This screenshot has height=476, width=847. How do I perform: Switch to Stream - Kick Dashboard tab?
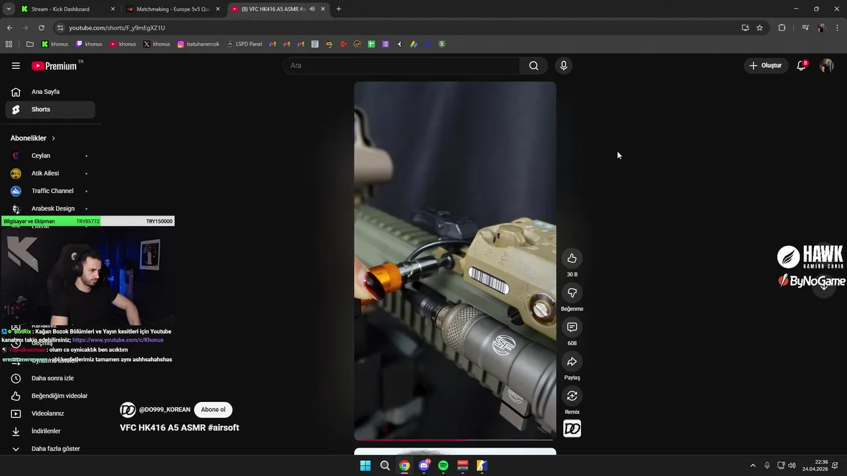click(x=67, y=9)
